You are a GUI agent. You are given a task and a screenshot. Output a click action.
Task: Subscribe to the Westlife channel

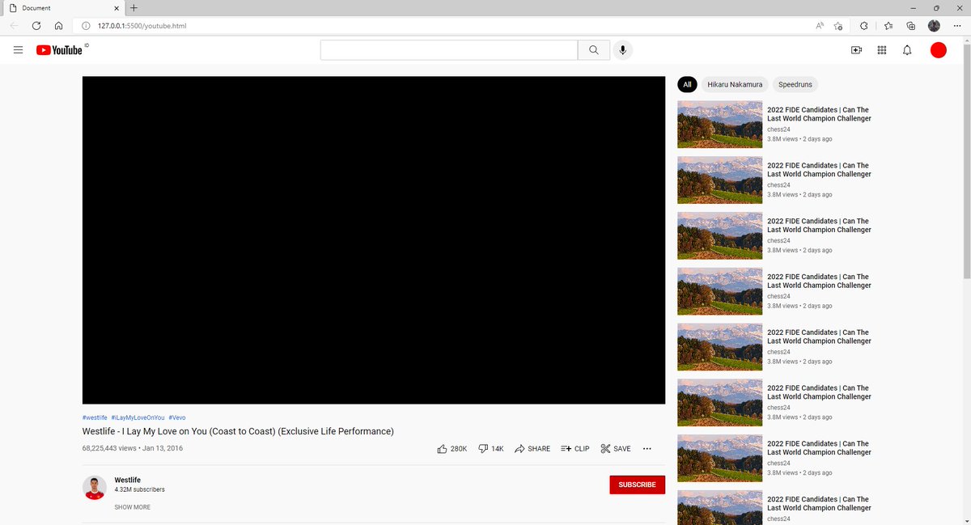tap(638, 485)
